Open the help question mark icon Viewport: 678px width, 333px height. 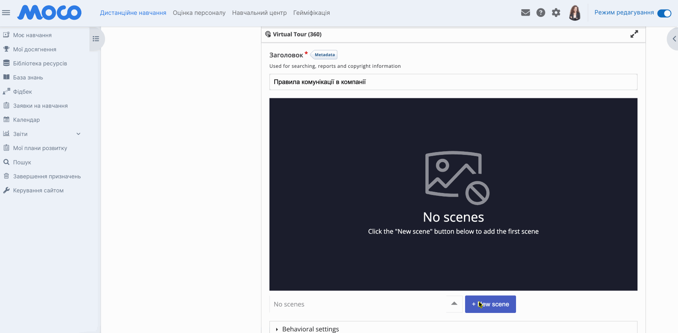pos(541,13)
